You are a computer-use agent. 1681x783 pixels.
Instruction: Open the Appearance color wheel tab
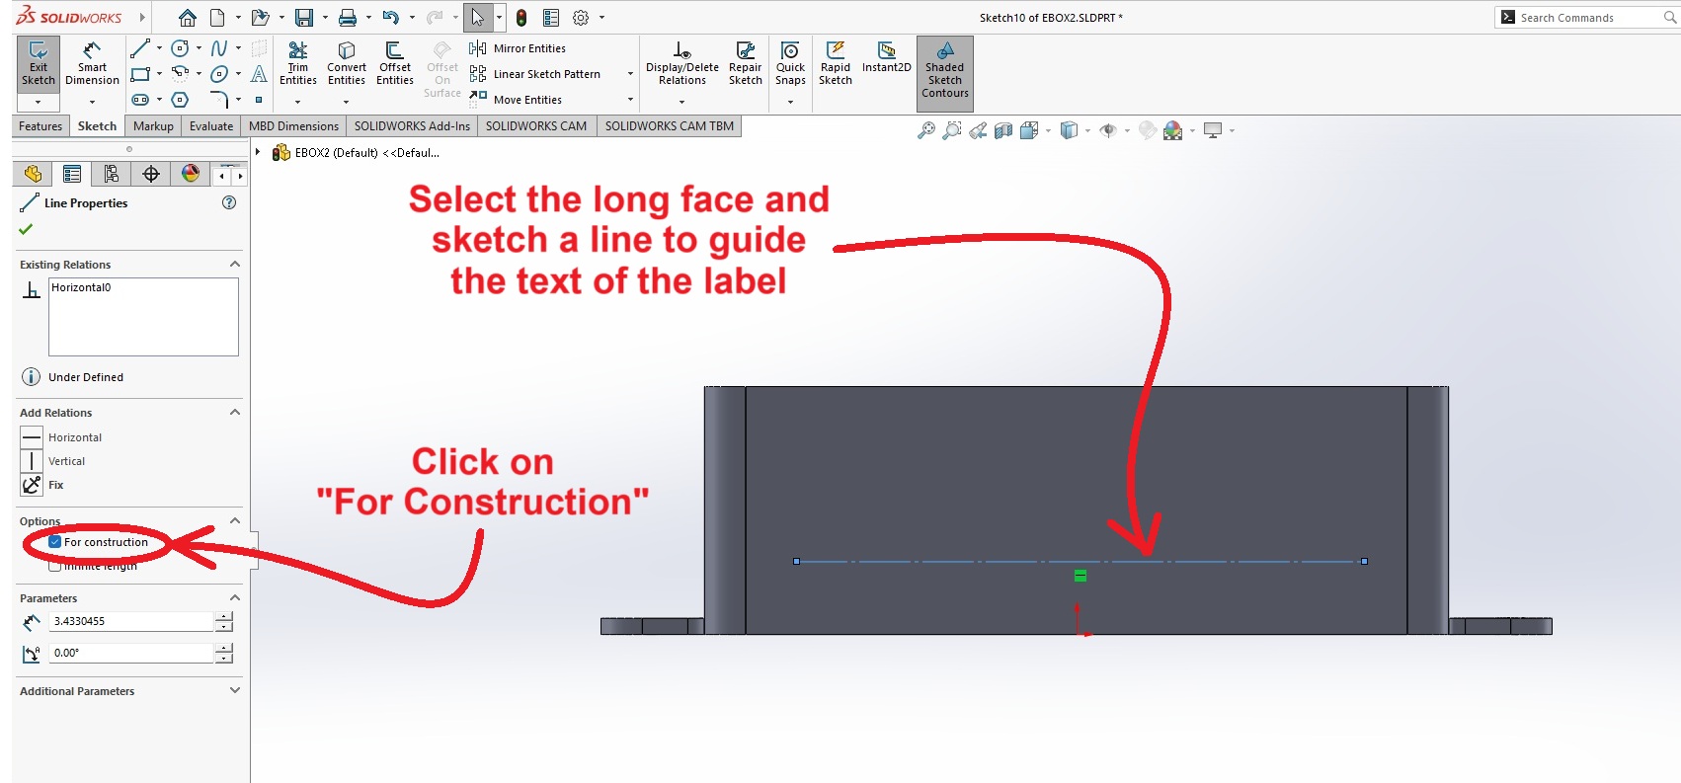coord(191,175)
